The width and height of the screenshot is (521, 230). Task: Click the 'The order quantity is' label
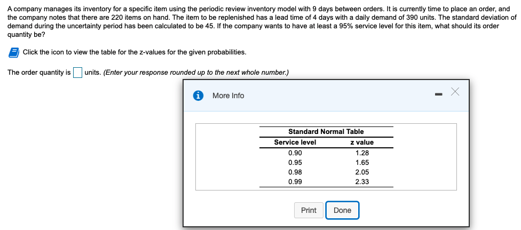(39, 73)
